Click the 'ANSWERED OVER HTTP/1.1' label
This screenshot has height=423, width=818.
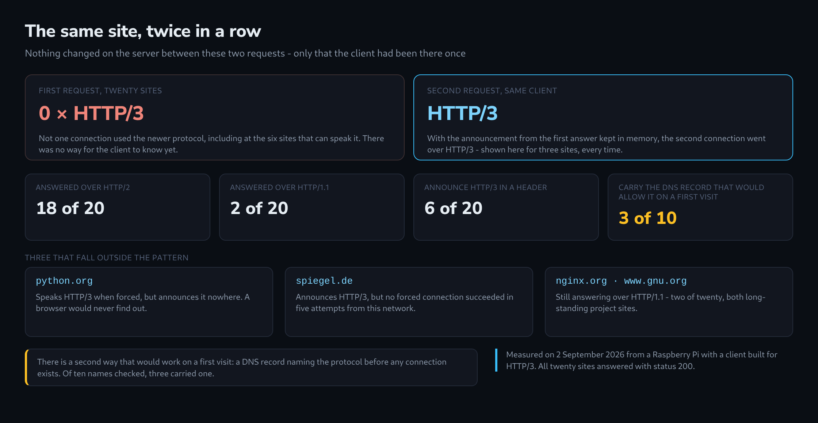pos(279,187)
